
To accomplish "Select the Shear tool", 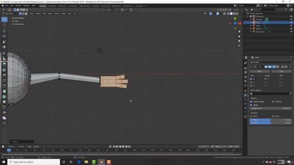I will coord(4,118).
